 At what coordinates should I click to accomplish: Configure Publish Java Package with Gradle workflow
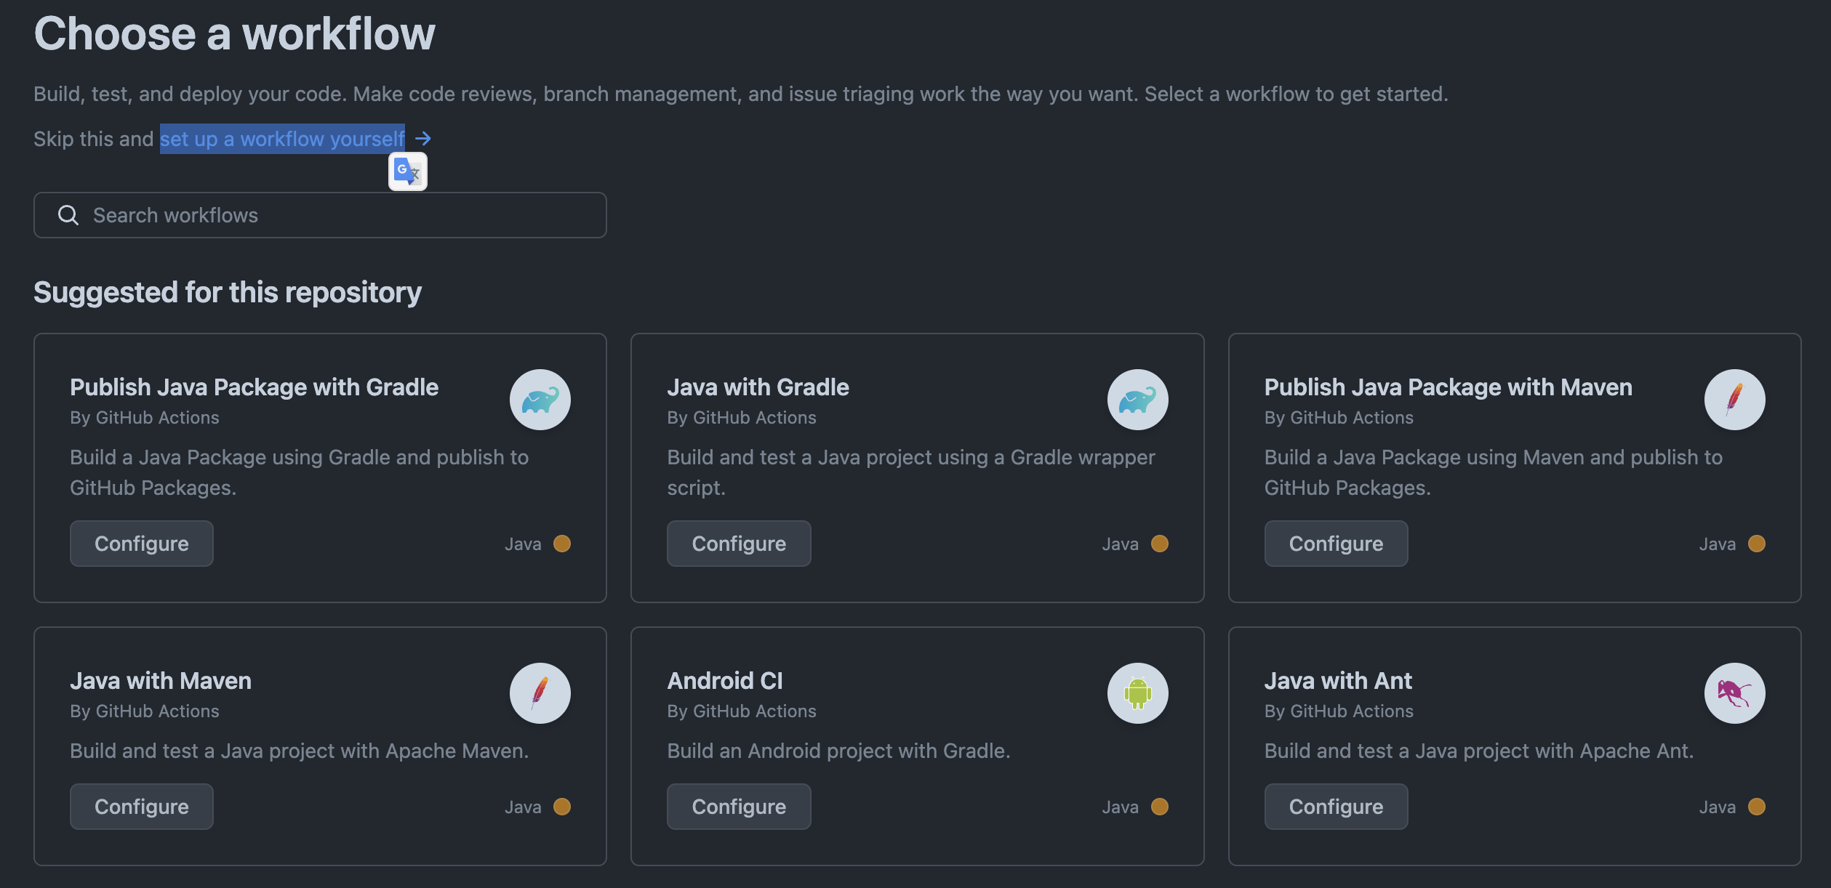point(142,544)
